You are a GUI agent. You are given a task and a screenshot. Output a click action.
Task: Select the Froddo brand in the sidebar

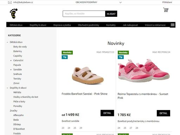tap(17, 134)
